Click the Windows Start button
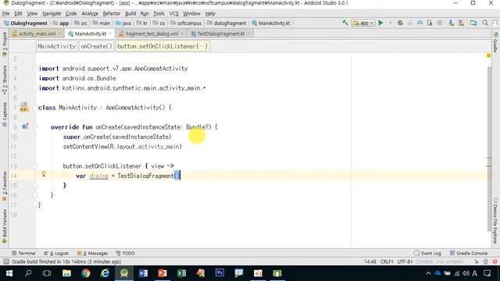This screenshot has height=281, width=500. [9, 273]
